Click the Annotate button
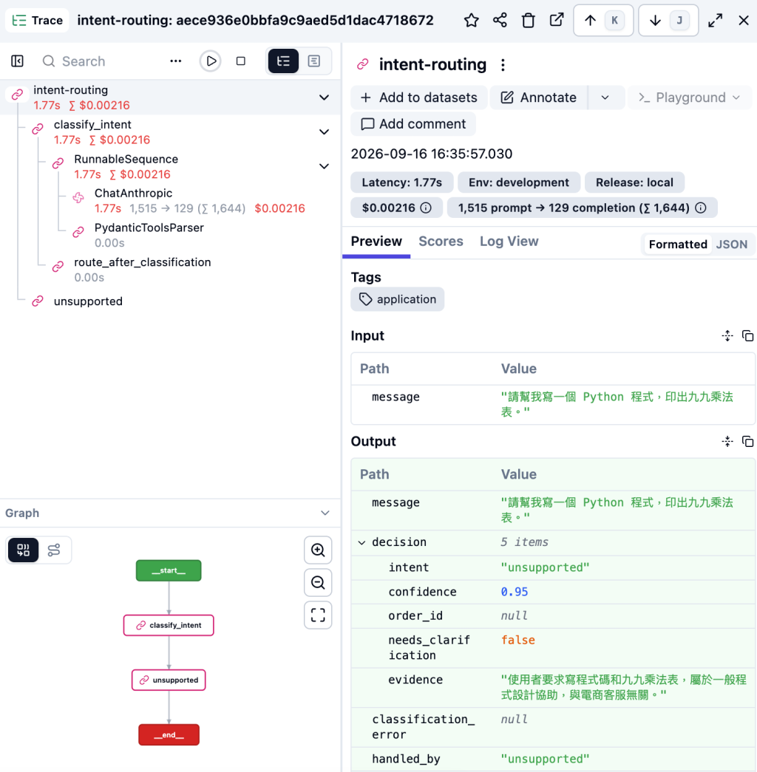 point(539,98)
